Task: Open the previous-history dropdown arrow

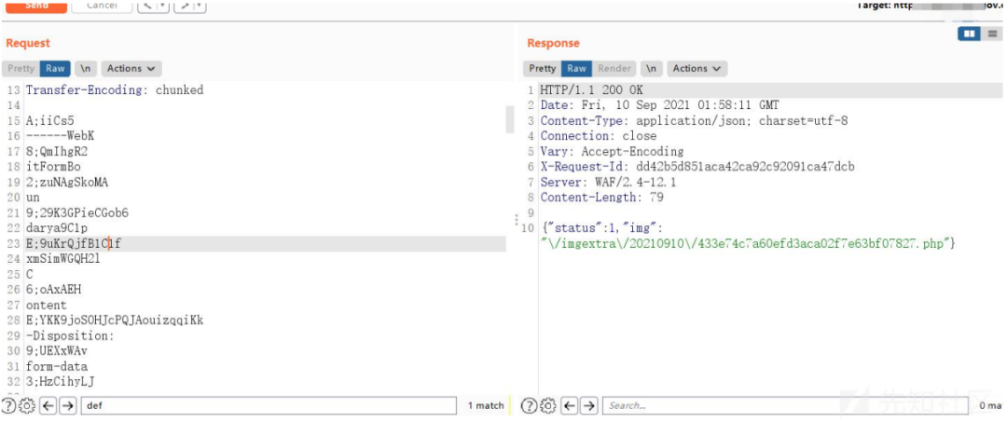Action: 163,6
